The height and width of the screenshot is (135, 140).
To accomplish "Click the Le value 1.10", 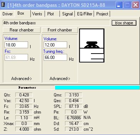I will 24,118.
